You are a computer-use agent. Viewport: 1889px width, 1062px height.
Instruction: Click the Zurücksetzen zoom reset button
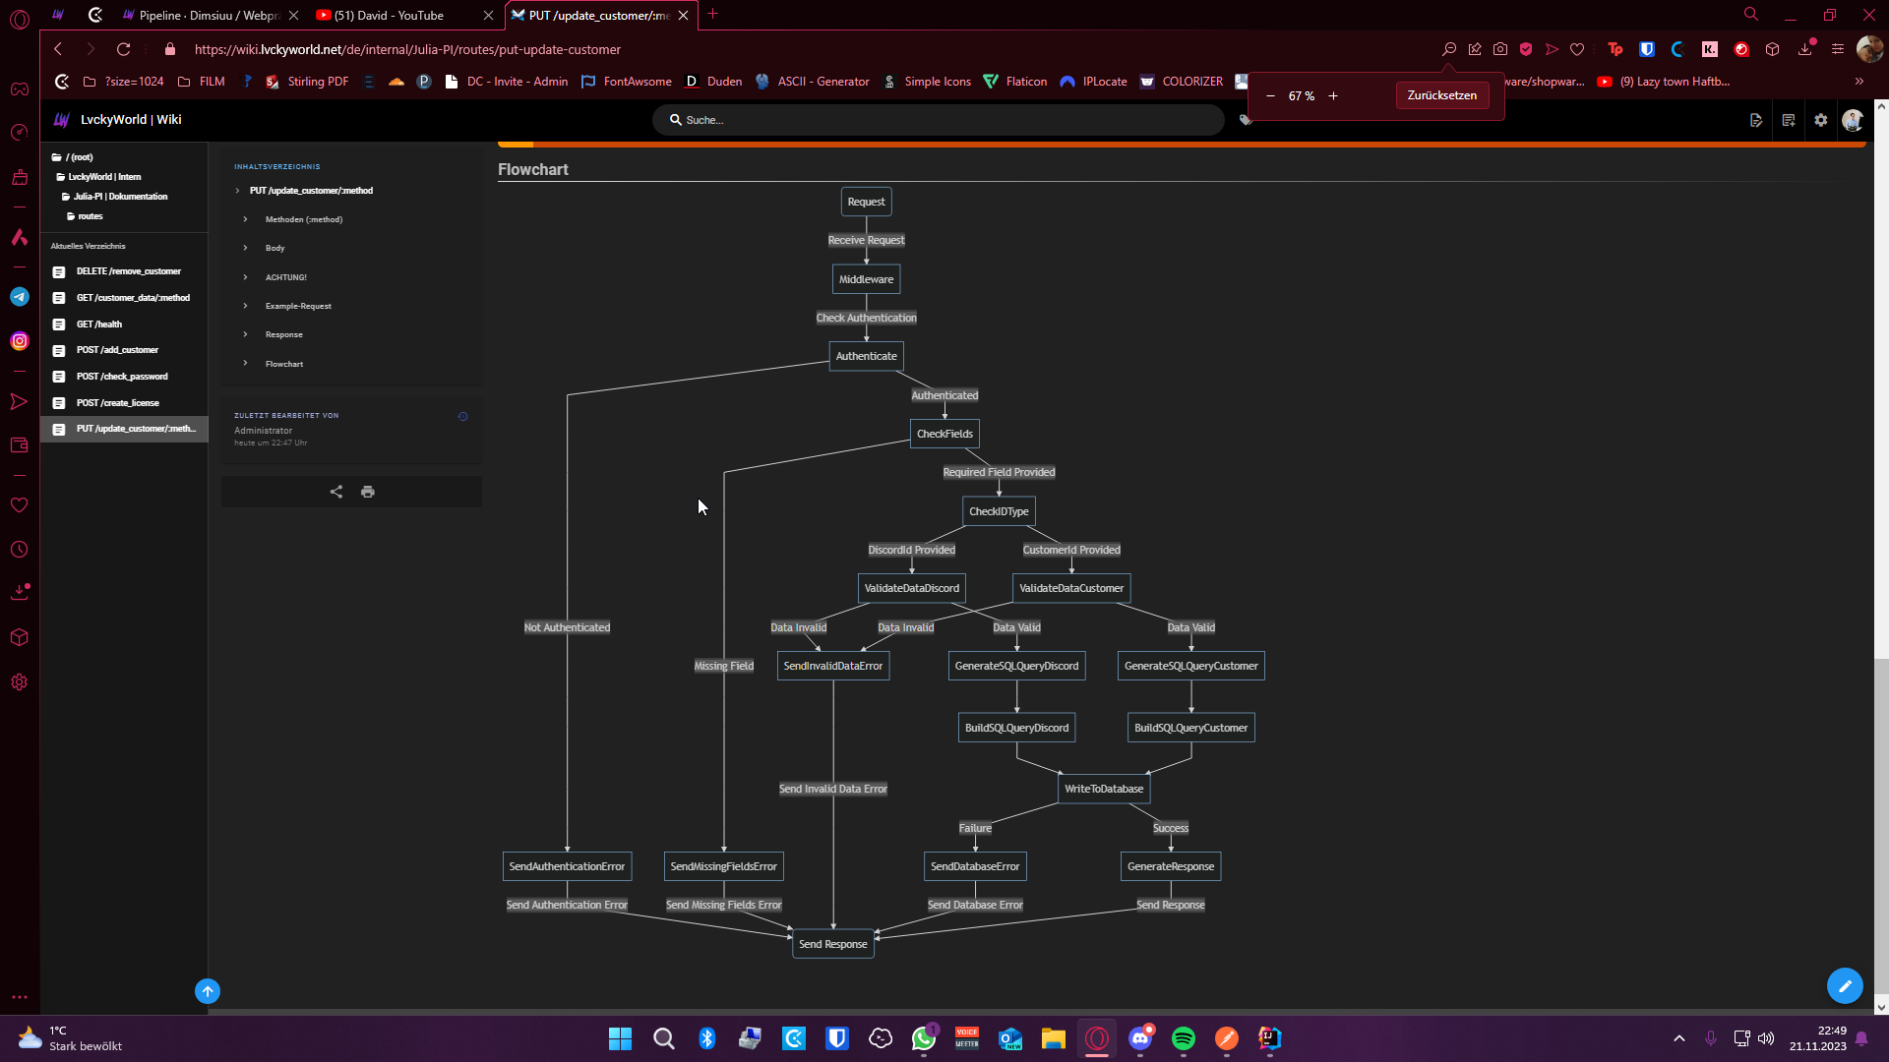tap(1441, 95)
